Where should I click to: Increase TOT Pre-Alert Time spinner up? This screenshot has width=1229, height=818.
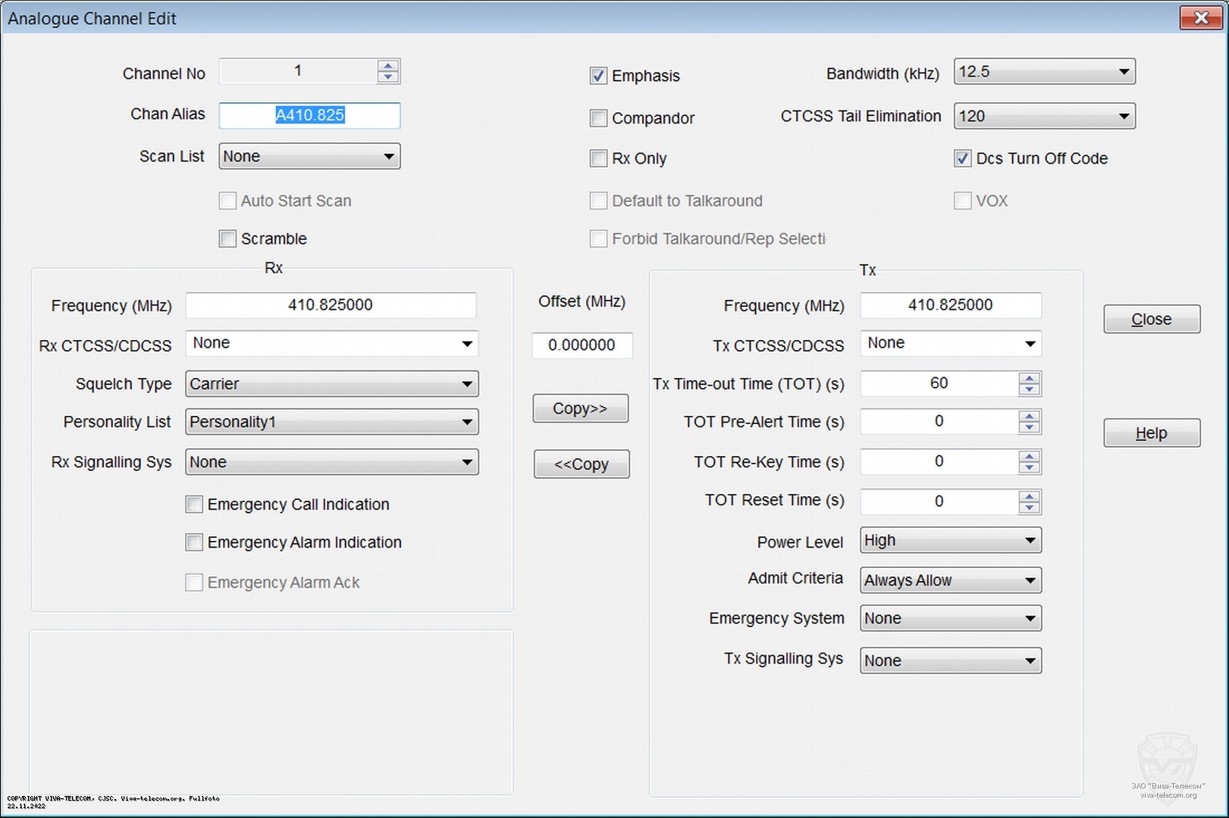(x=1029, y=416)
